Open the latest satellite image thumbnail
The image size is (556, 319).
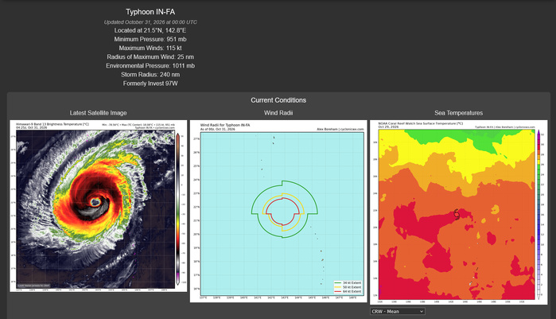pyautogui.click(x=98, y=206)
